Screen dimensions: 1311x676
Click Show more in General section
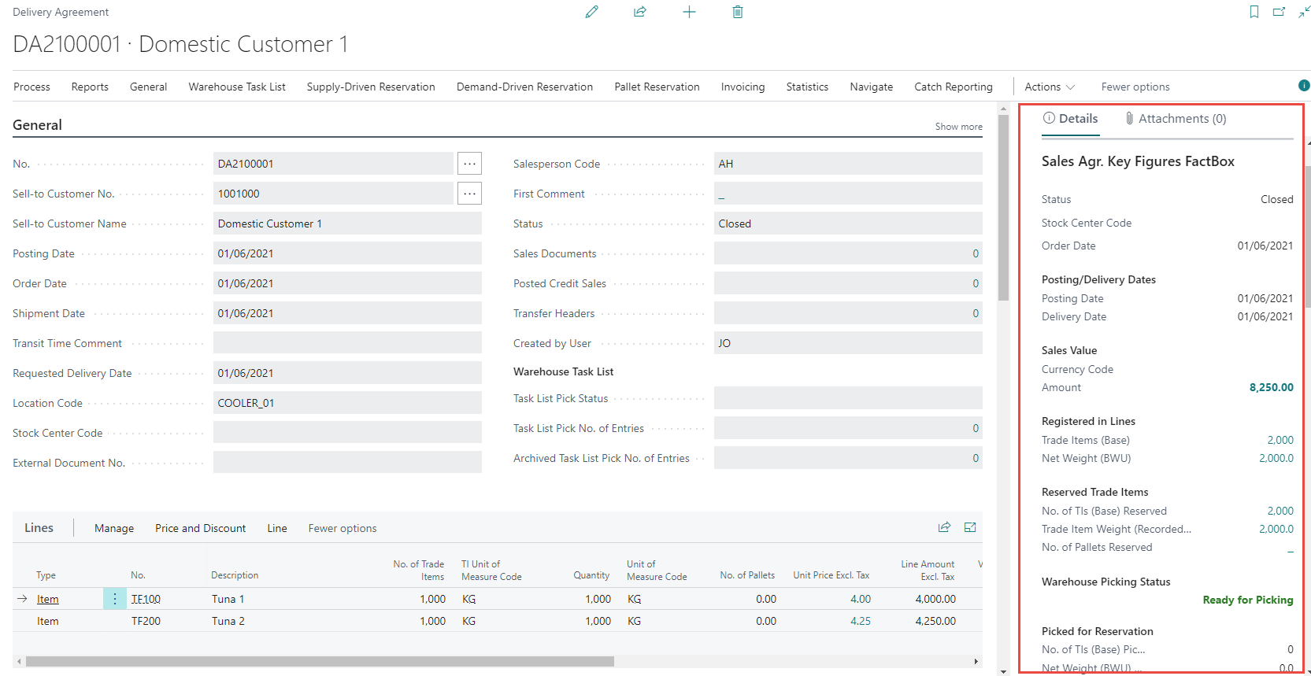[958, 127]
